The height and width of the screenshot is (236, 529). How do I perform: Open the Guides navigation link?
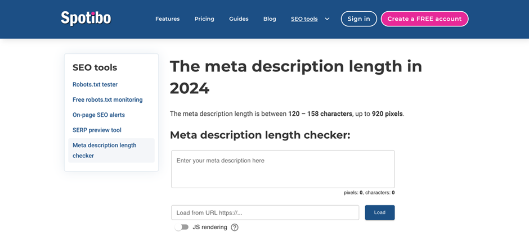[239, 19]
